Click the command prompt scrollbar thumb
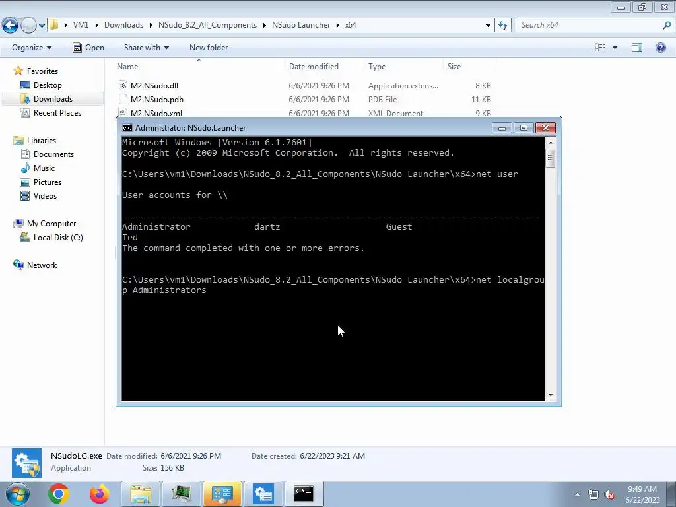 pos(550,157)
